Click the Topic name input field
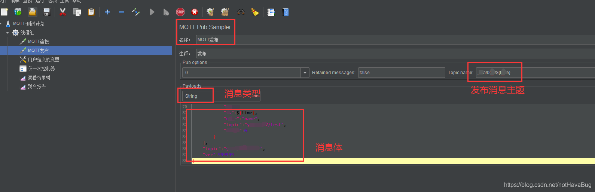The width and height of the screenshot is (595, 192). click(x=535, y=73)
